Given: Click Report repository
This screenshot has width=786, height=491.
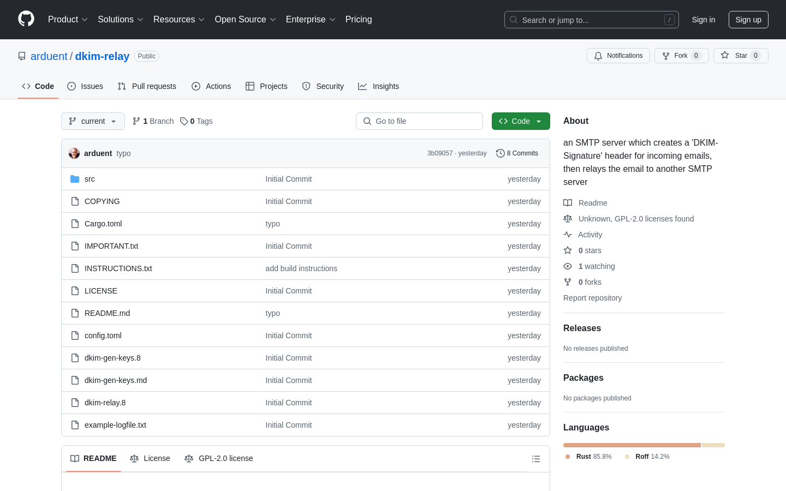Looking at the screenshot, I should click(x=592, y=298).
